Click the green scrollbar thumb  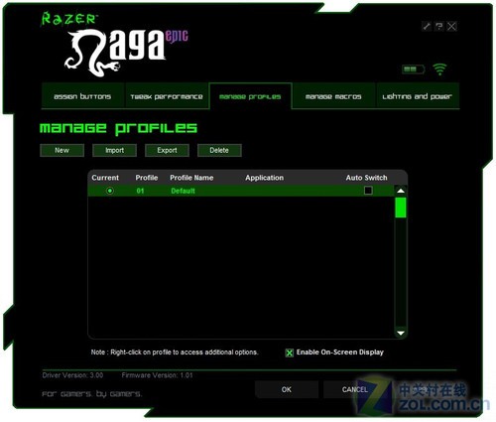tap(401, 208)
